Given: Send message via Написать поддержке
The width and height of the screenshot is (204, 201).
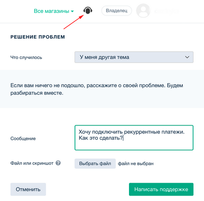Looking at the screenshot, I should pos(161,189).
